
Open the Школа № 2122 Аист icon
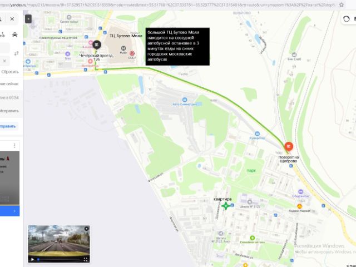(221, 234)
